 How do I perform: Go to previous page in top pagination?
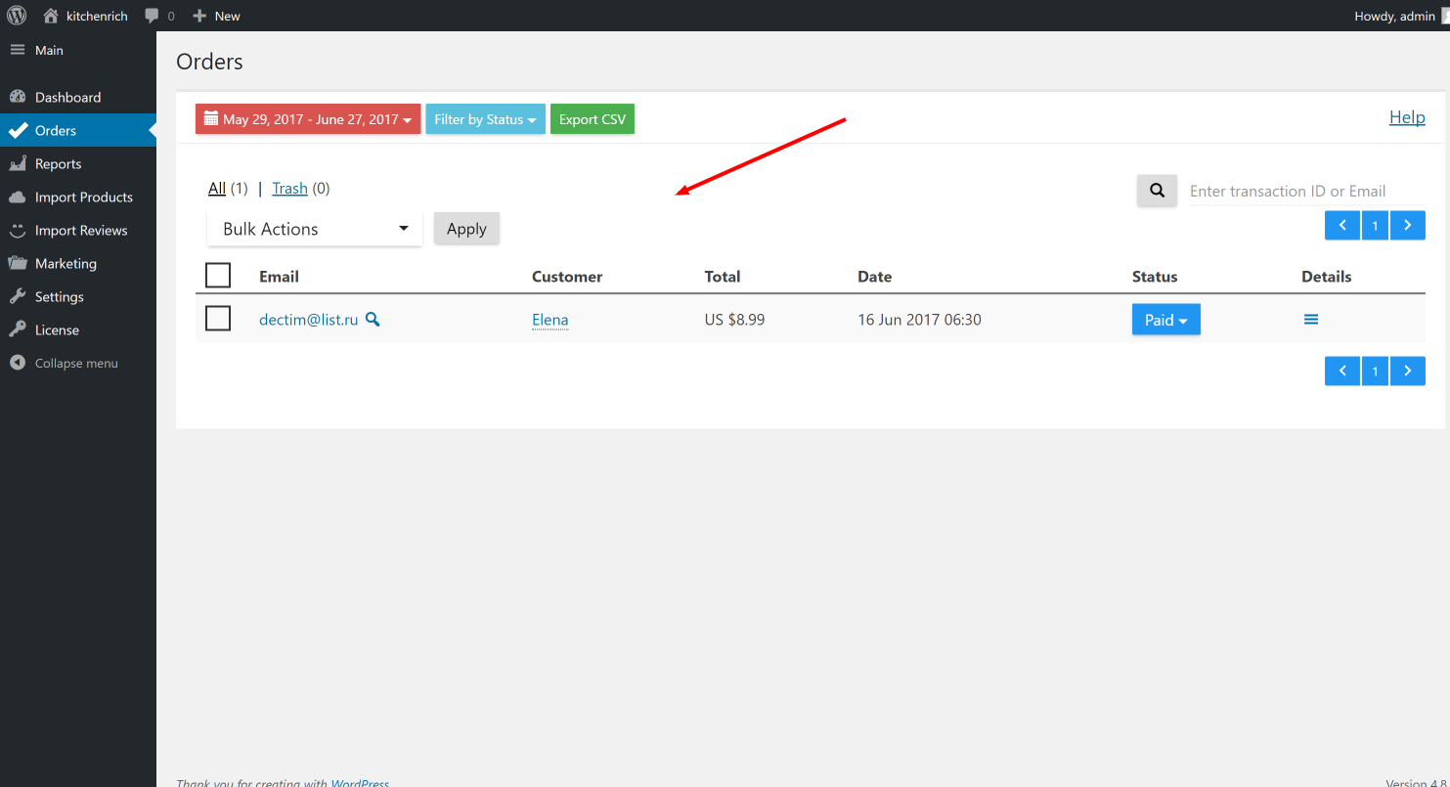click(x=1342, y=225)
